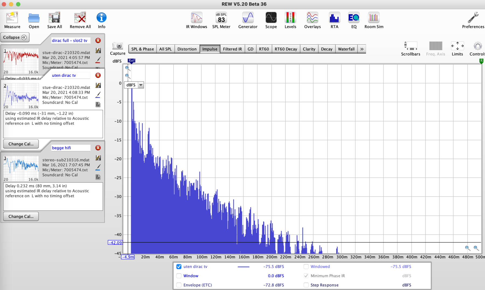This screenshot has height=290, width=485.
Task: Open notes icon for 'begge hifi'
Action: click(x=98, y=177)
